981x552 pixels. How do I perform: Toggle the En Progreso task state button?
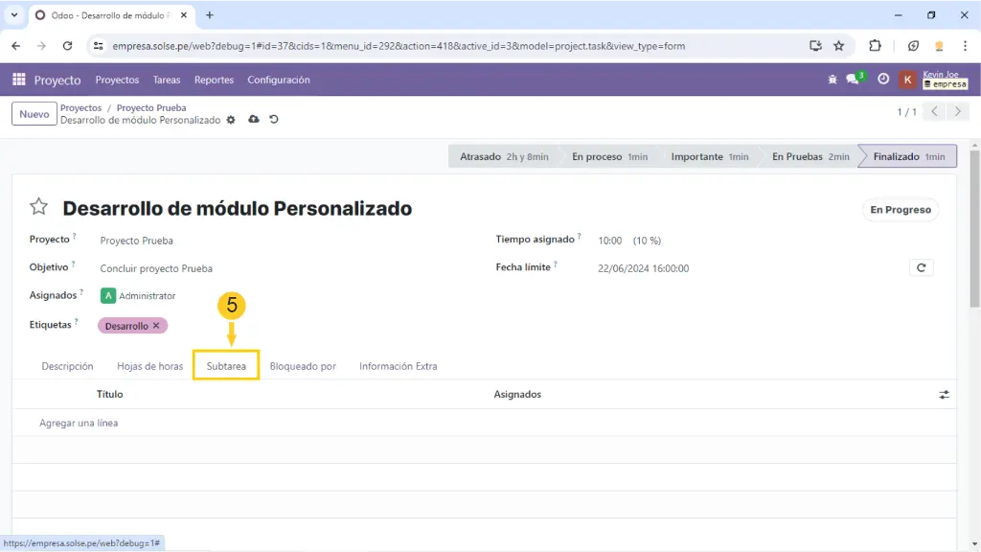900,210
